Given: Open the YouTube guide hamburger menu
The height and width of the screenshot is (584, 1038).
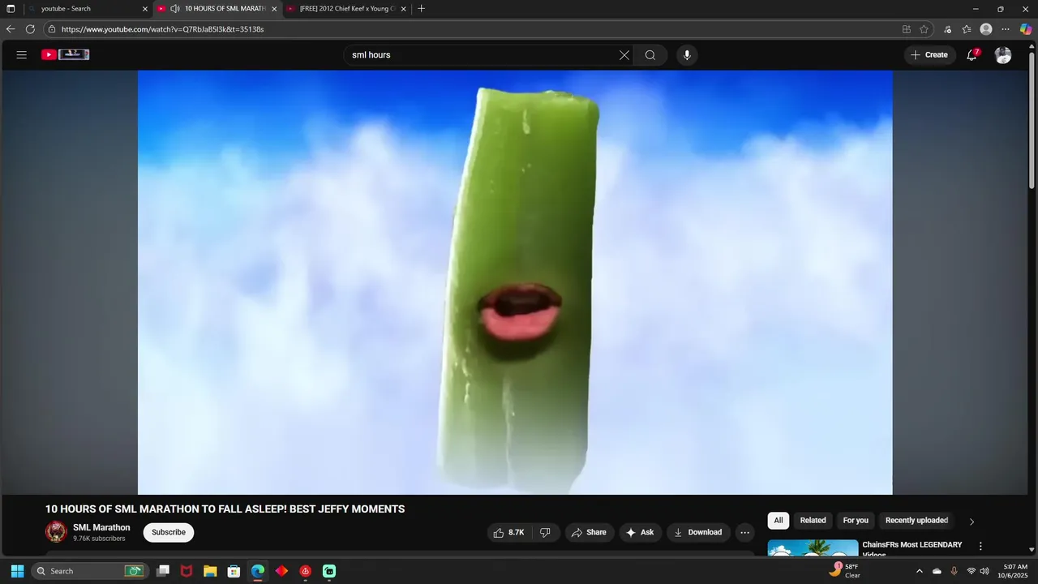Looking at the screenshot, I should tap(22, 55).
